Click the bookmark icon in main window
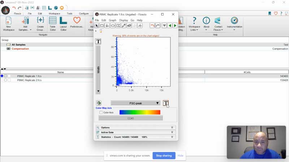The height and width of the screenshot is (162, 289). (x=269, y=13)
